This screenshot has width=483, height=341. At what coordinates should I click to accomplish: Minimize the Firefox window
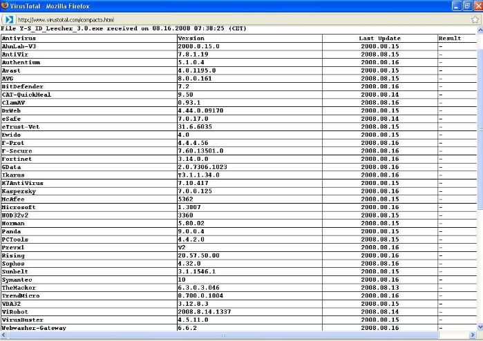(x=457, y=6)
